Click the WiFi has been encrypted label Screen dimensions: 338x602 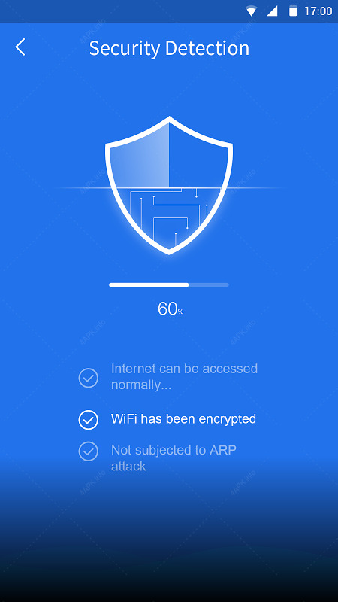coord(183,419)
